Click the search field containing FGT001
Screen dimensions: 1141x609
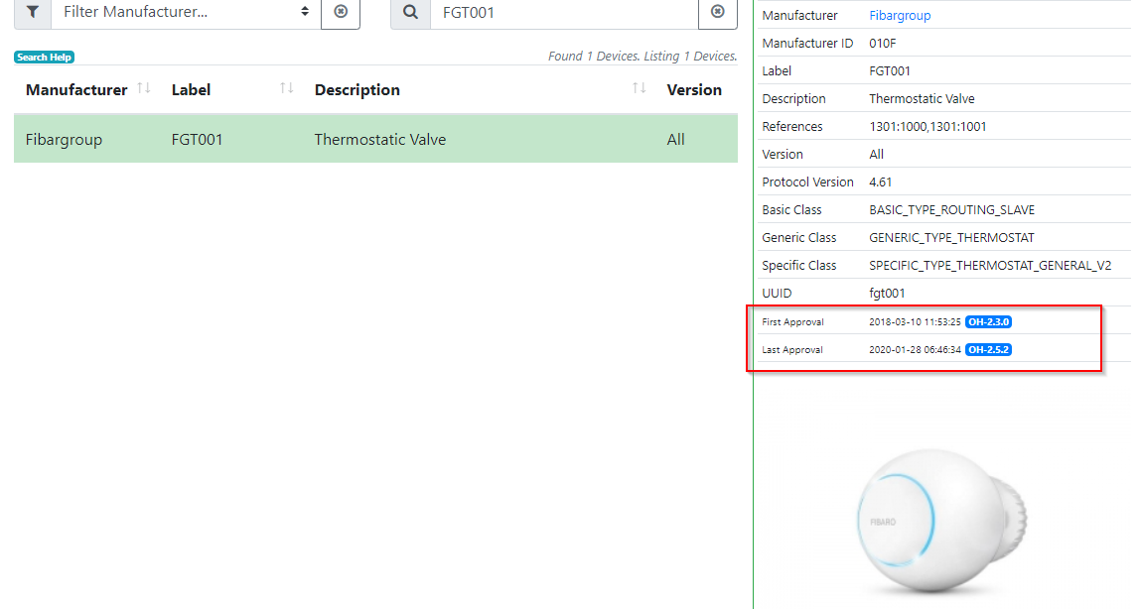[564, 12]
